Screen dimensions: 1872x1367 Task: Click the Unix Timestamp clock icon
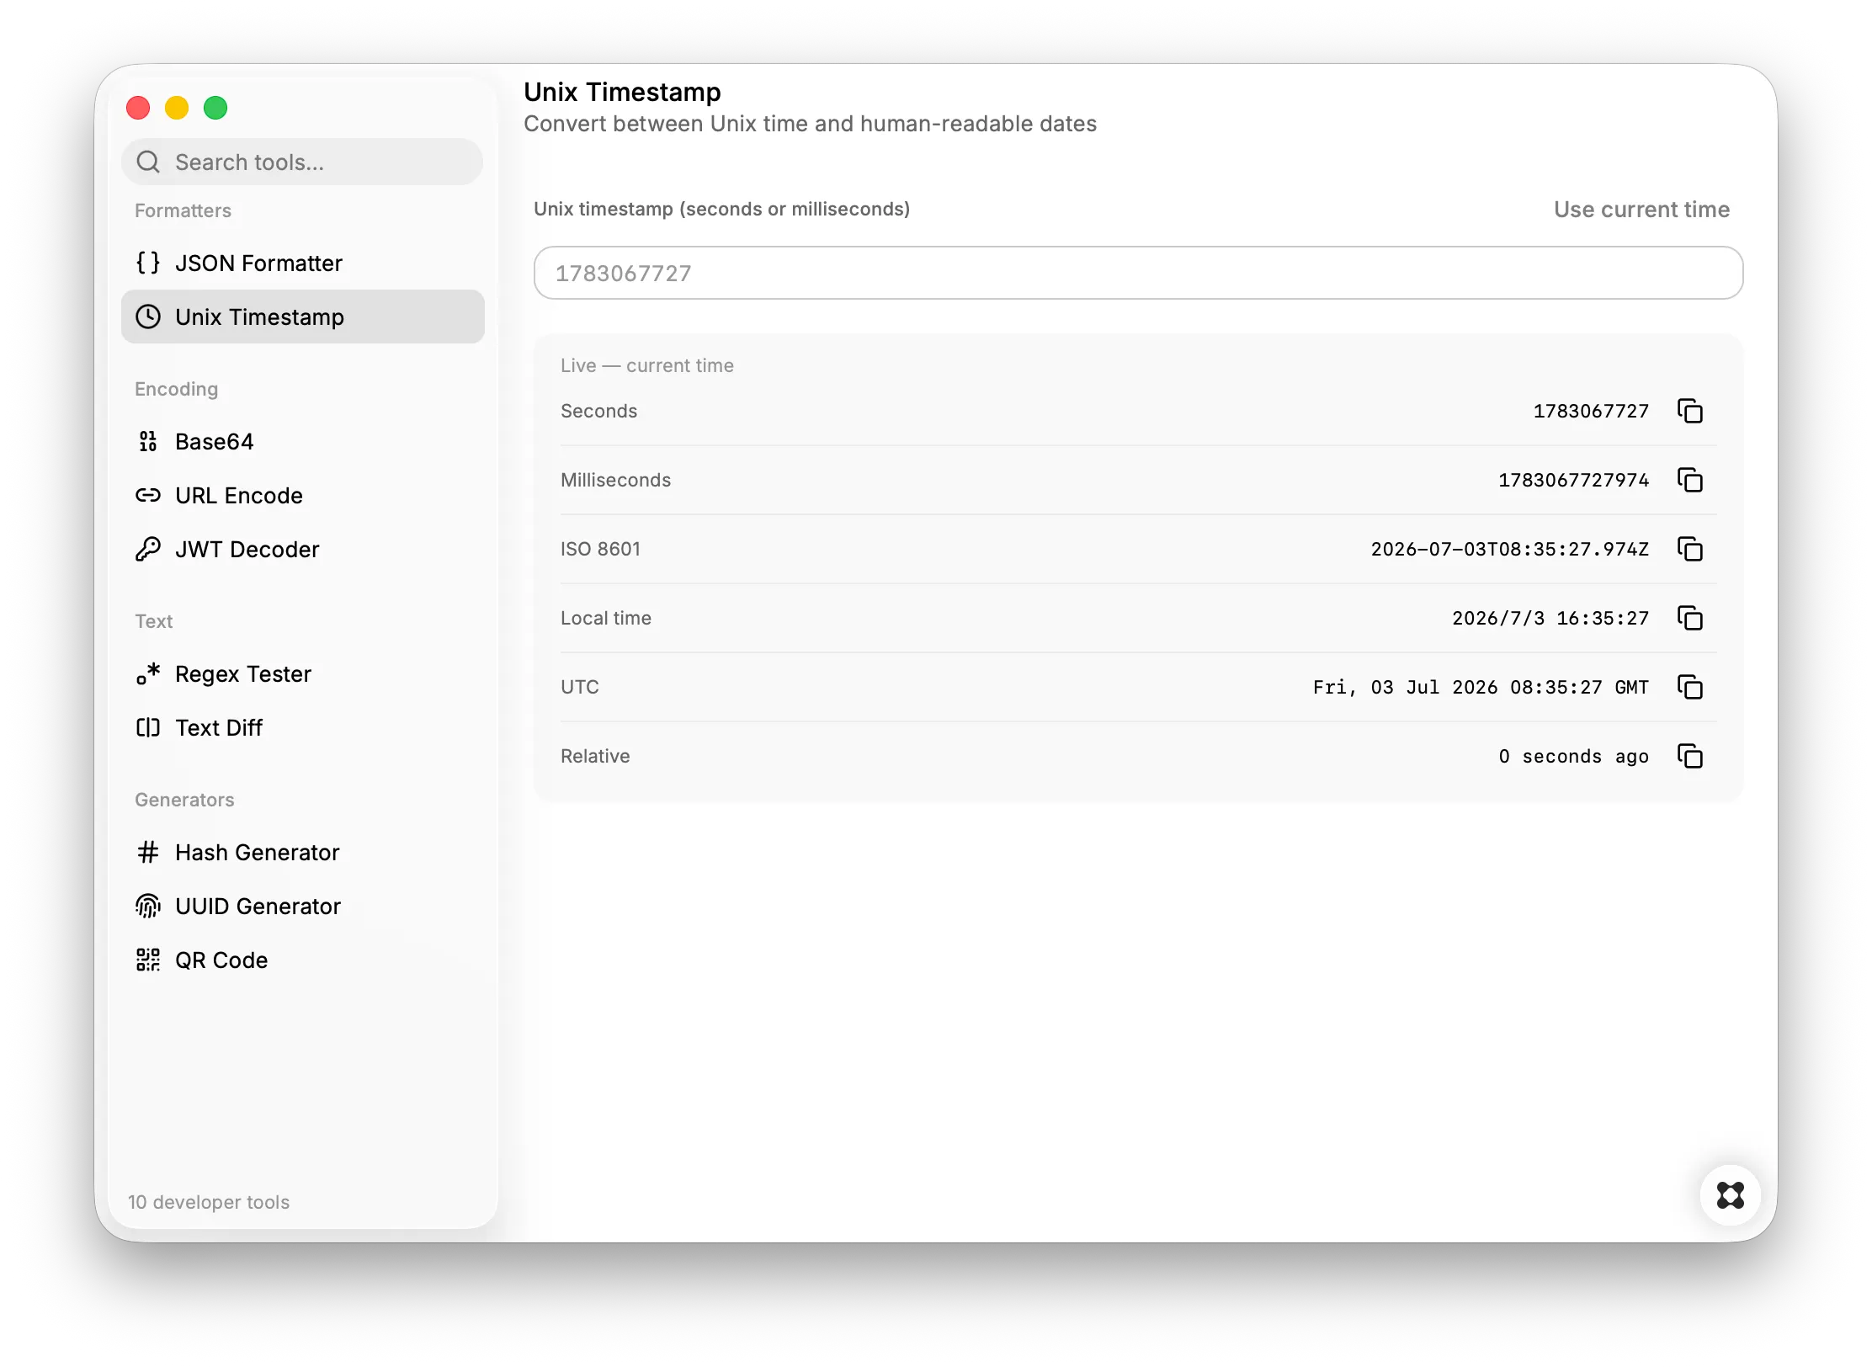pyautogui.click(x=148, y=316)
